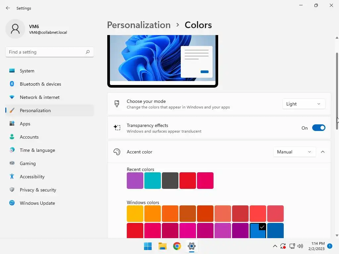Click the Settings gear taskbar icon
The image size is (339, 254).
click(x=192, y=246)
